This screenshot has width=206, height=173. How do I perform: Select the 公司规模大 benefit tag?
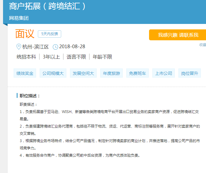(x=53, y=73)
